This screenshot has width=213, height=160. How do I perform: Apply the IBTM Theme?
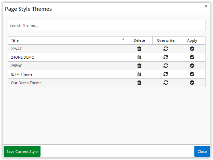click(192, 74)
